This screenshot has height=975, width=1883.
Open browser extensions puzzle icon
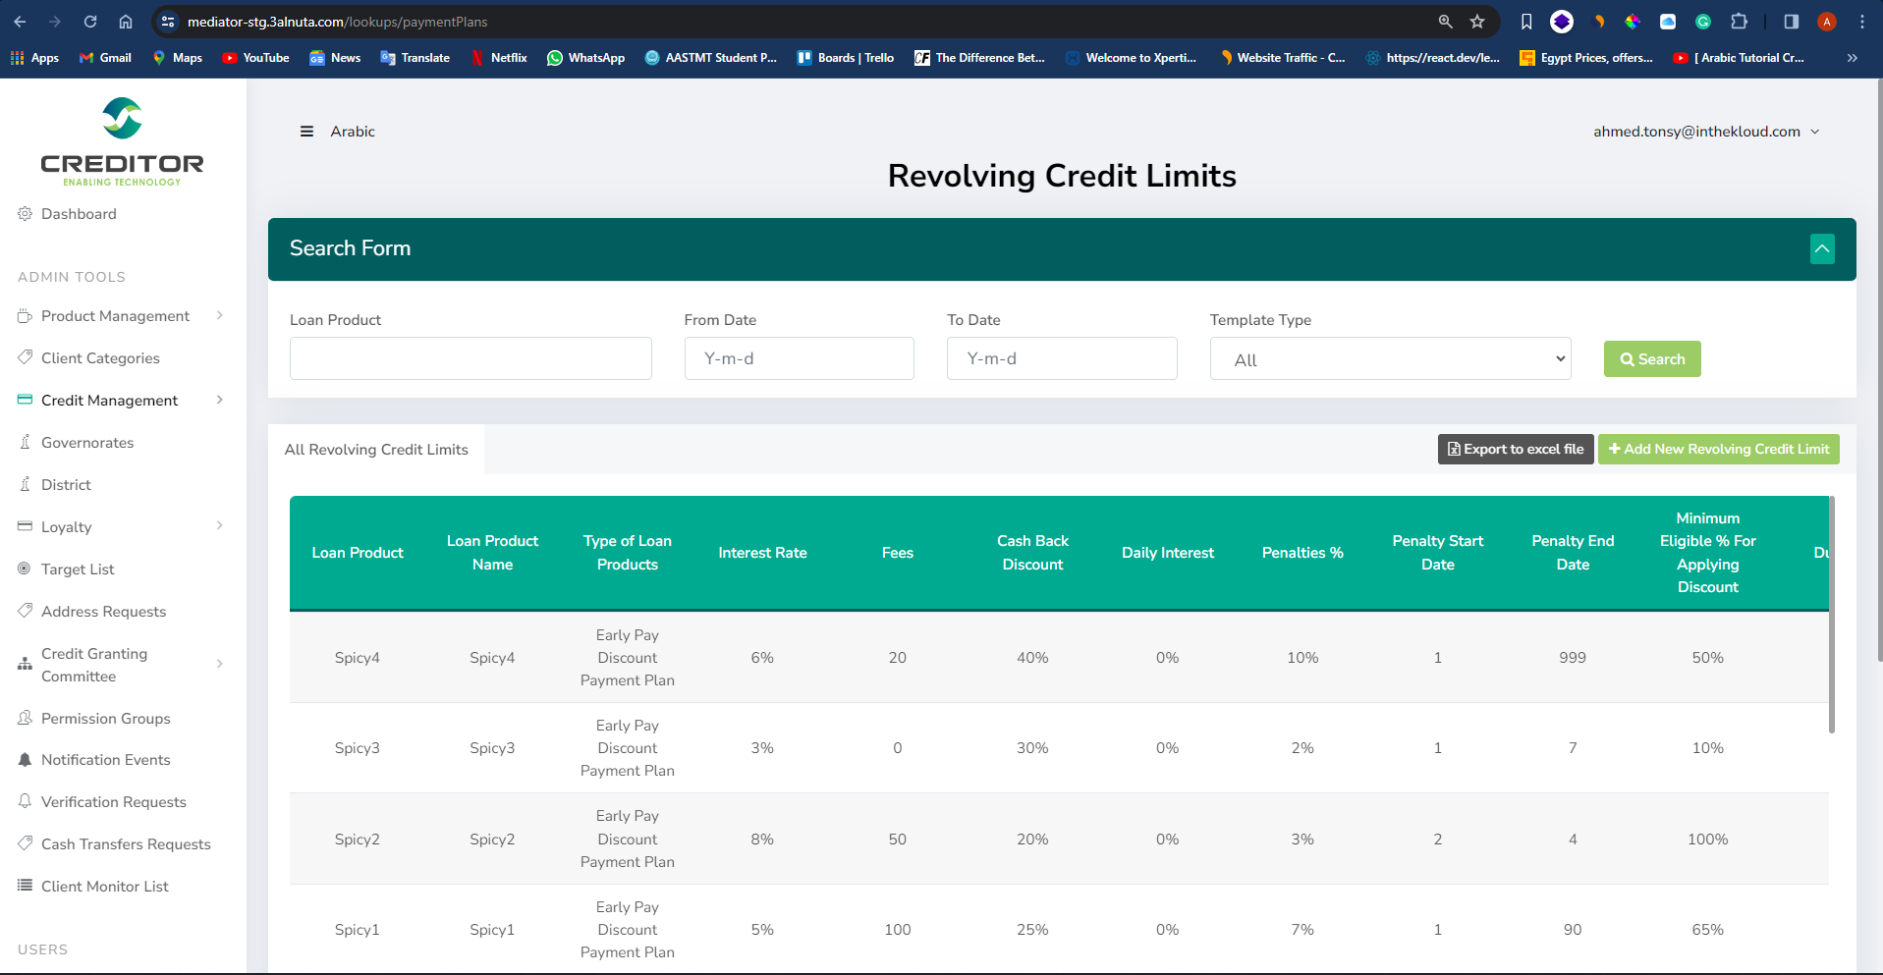click(x=1739, y=22)
